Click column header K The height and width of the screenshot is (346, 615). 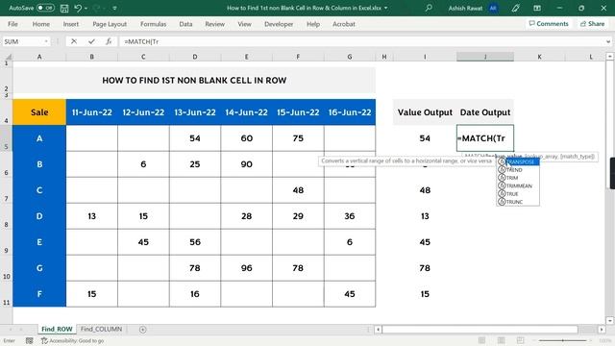(x=539, y=57)
